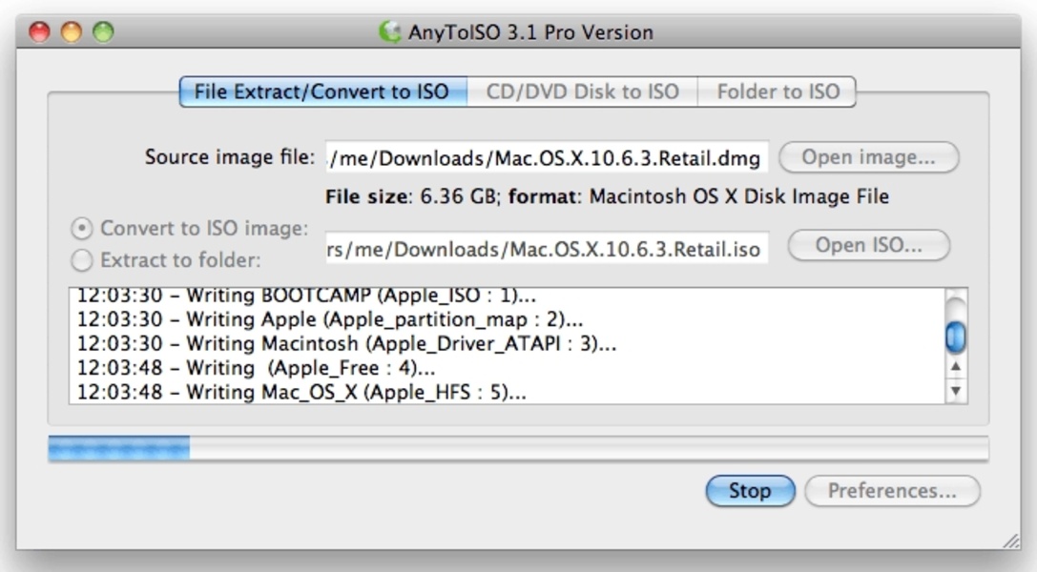Close the AnyToISO window with the red button
This screenshot has width=1037, height=572.
[39, 31]
